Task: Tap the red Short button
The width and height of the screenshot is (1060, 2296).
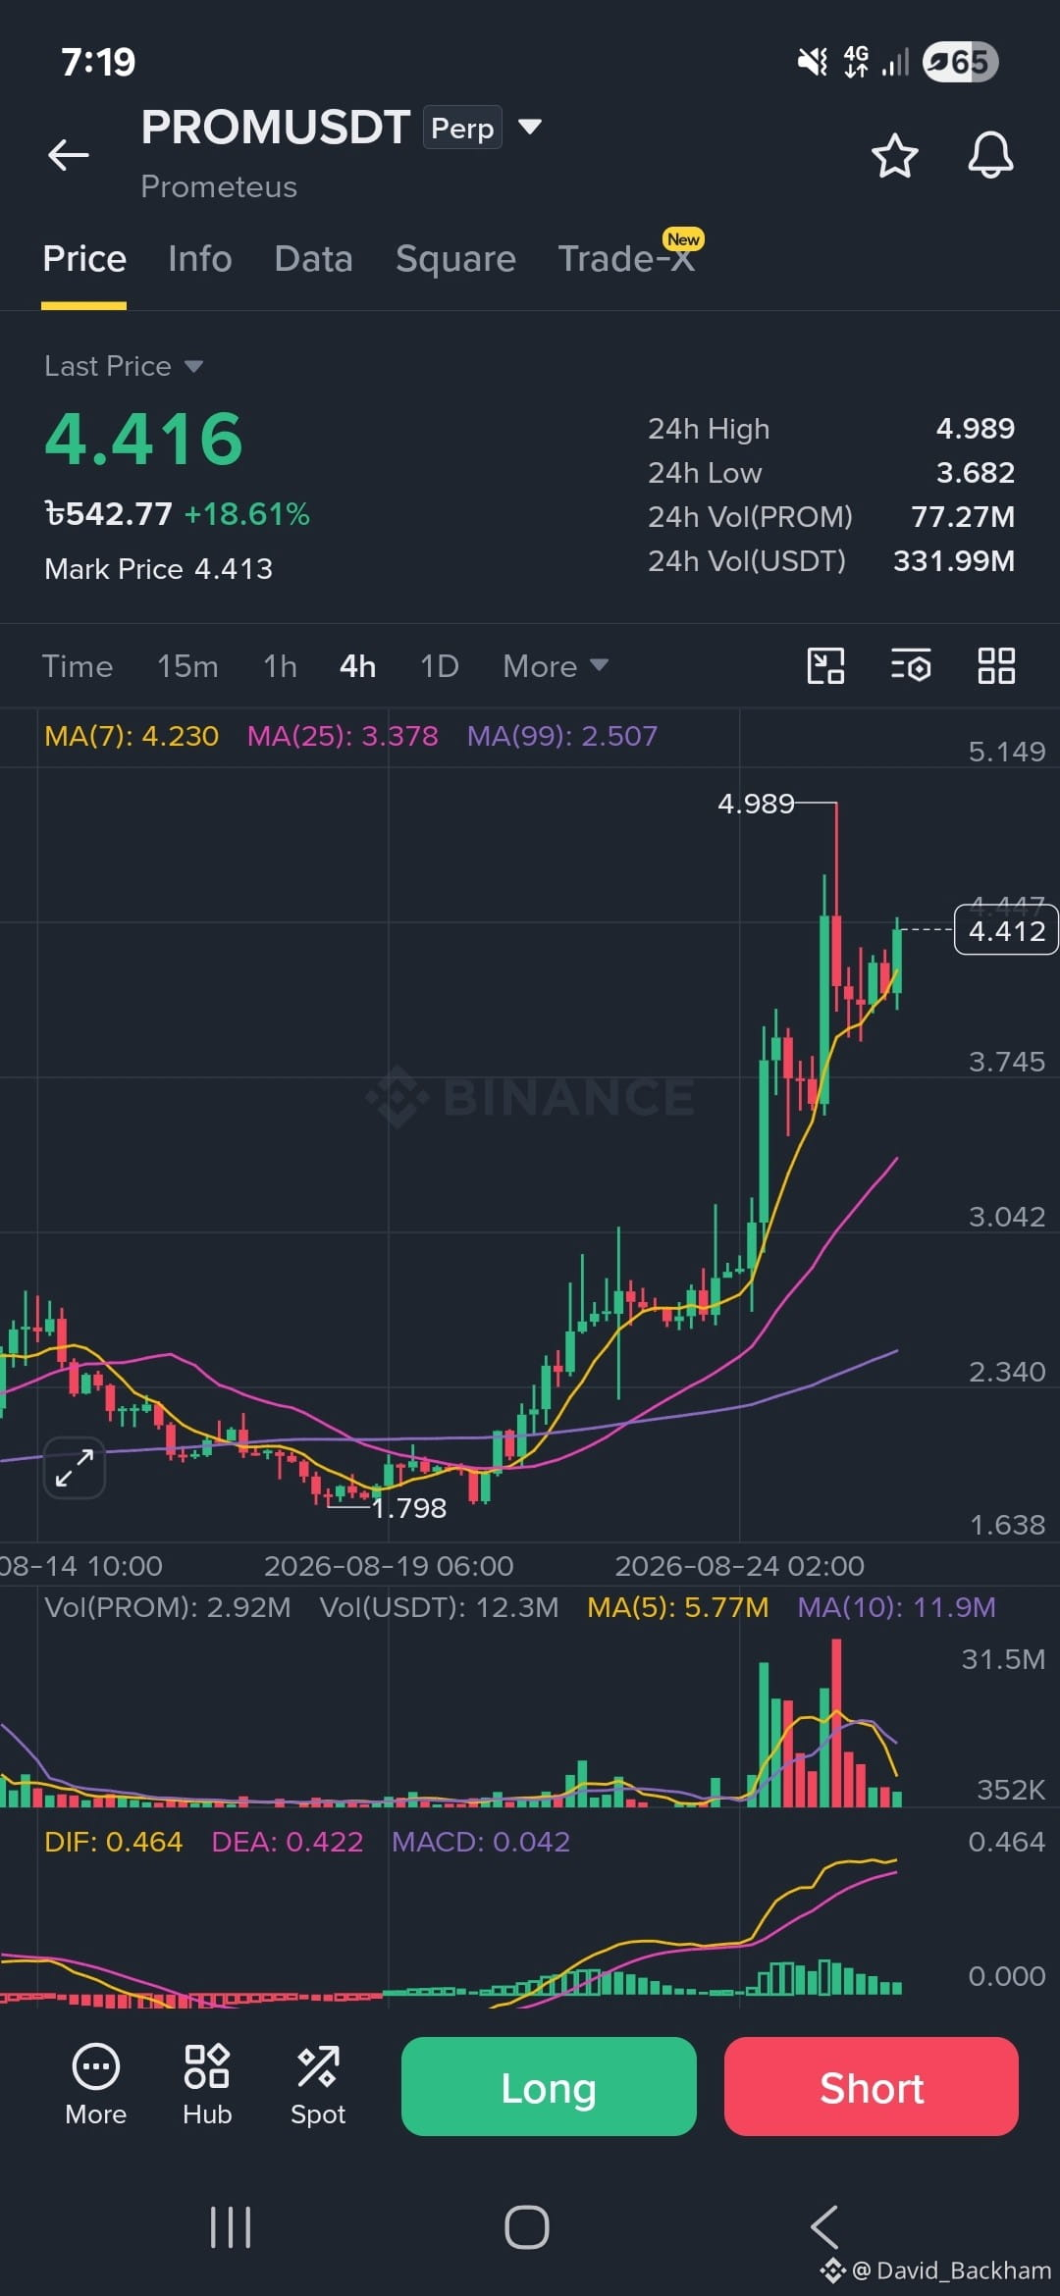Action: [x=872, y=2086]
